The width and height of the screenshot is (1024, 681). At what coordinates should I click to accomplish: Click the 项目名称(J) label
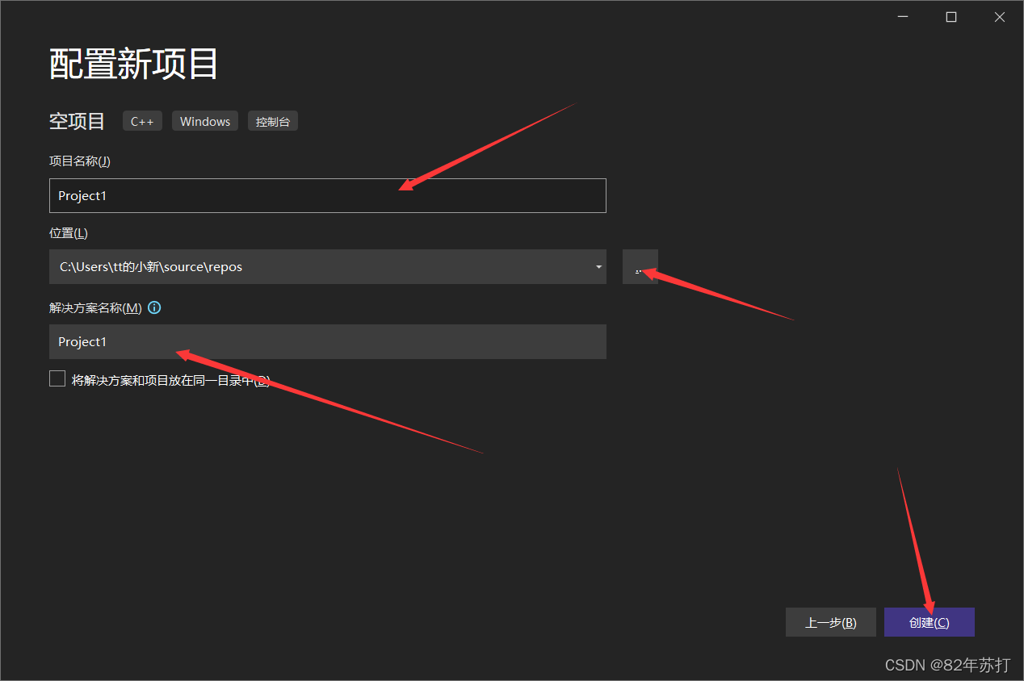(x=80, y=161)
